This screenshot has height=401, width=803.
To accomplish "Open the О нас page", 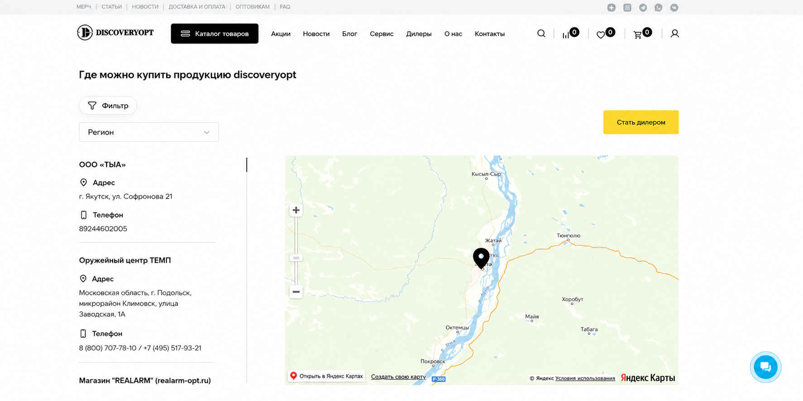I will point(453,34).
